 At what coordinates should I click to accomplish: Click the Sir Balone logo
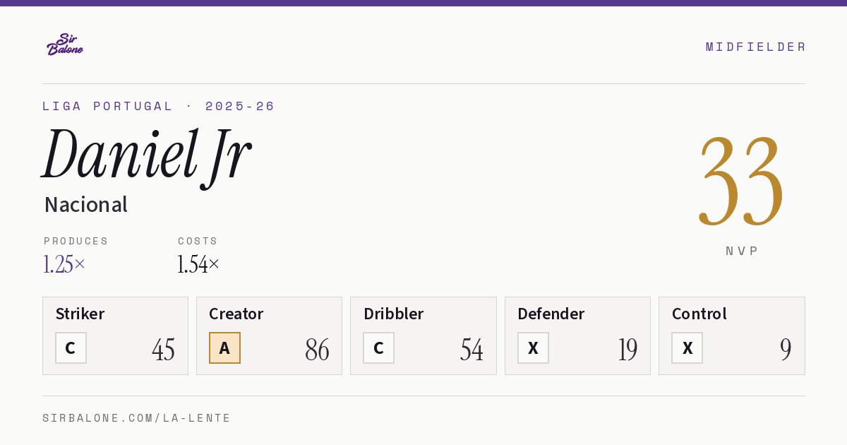(x=65, y=44)
